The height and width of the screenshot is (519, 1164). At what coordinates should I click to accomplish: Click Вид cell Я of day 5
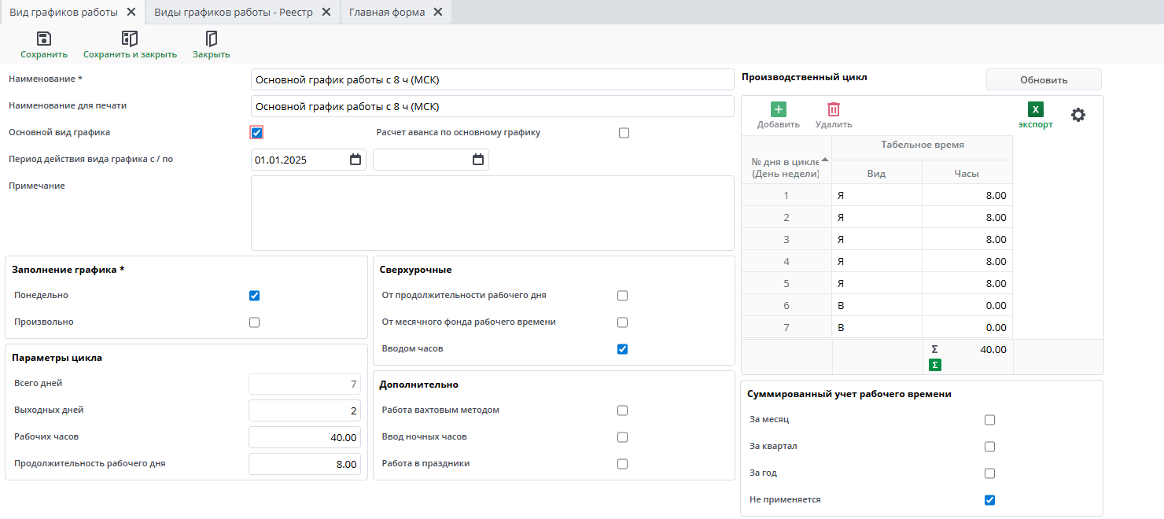(x=876, y=283)
